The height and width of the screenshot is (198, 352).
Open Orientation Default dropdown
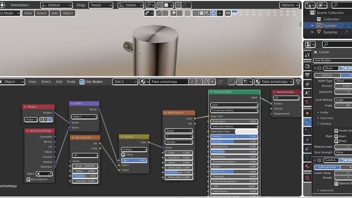click(x=56, y=5)
